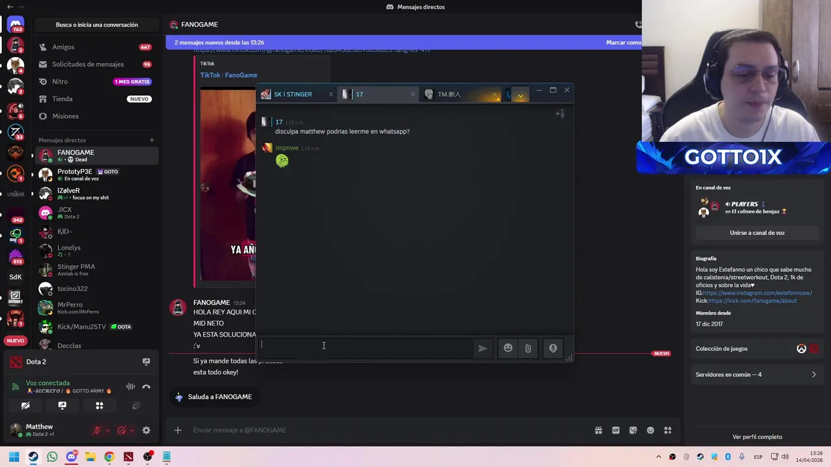Open the Tienda shop
831x467 pixels.
96,99
